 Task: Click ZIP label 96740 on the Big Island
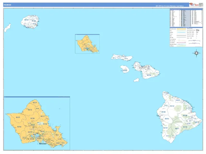163,112
